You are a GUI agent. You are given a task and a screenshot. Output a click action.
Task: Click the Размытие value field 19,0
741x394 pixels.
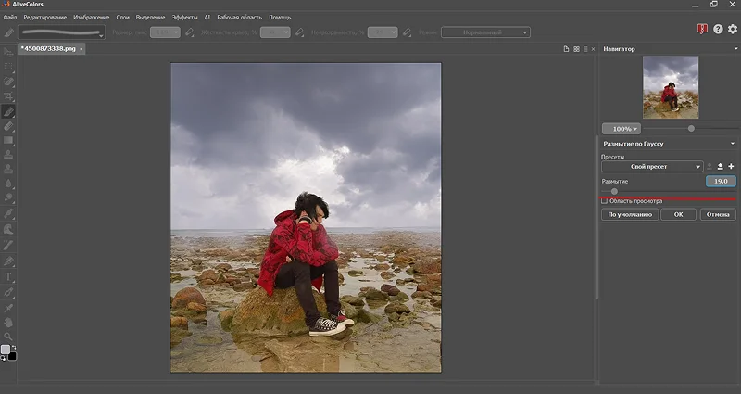point(721,181)
